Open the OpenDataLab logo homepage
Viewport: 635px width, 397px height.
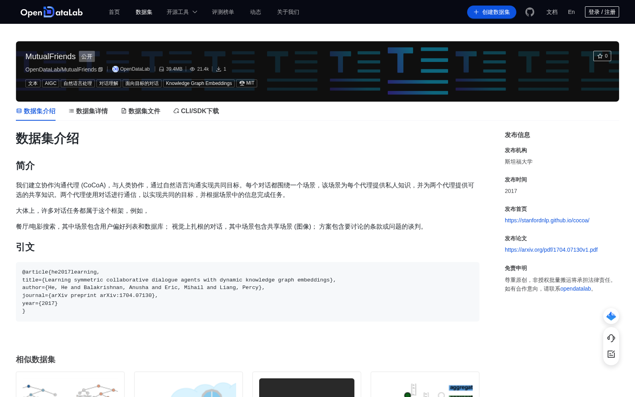click(52, 12)
